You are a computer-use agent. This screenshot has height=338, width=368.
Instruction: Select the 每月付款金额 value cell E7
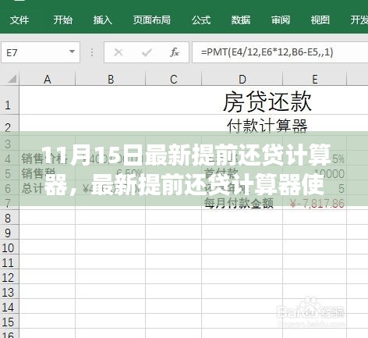(315, 204)
